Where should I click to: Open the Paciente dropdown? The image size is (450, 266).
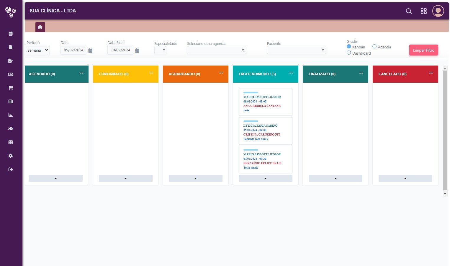[296, 50]
